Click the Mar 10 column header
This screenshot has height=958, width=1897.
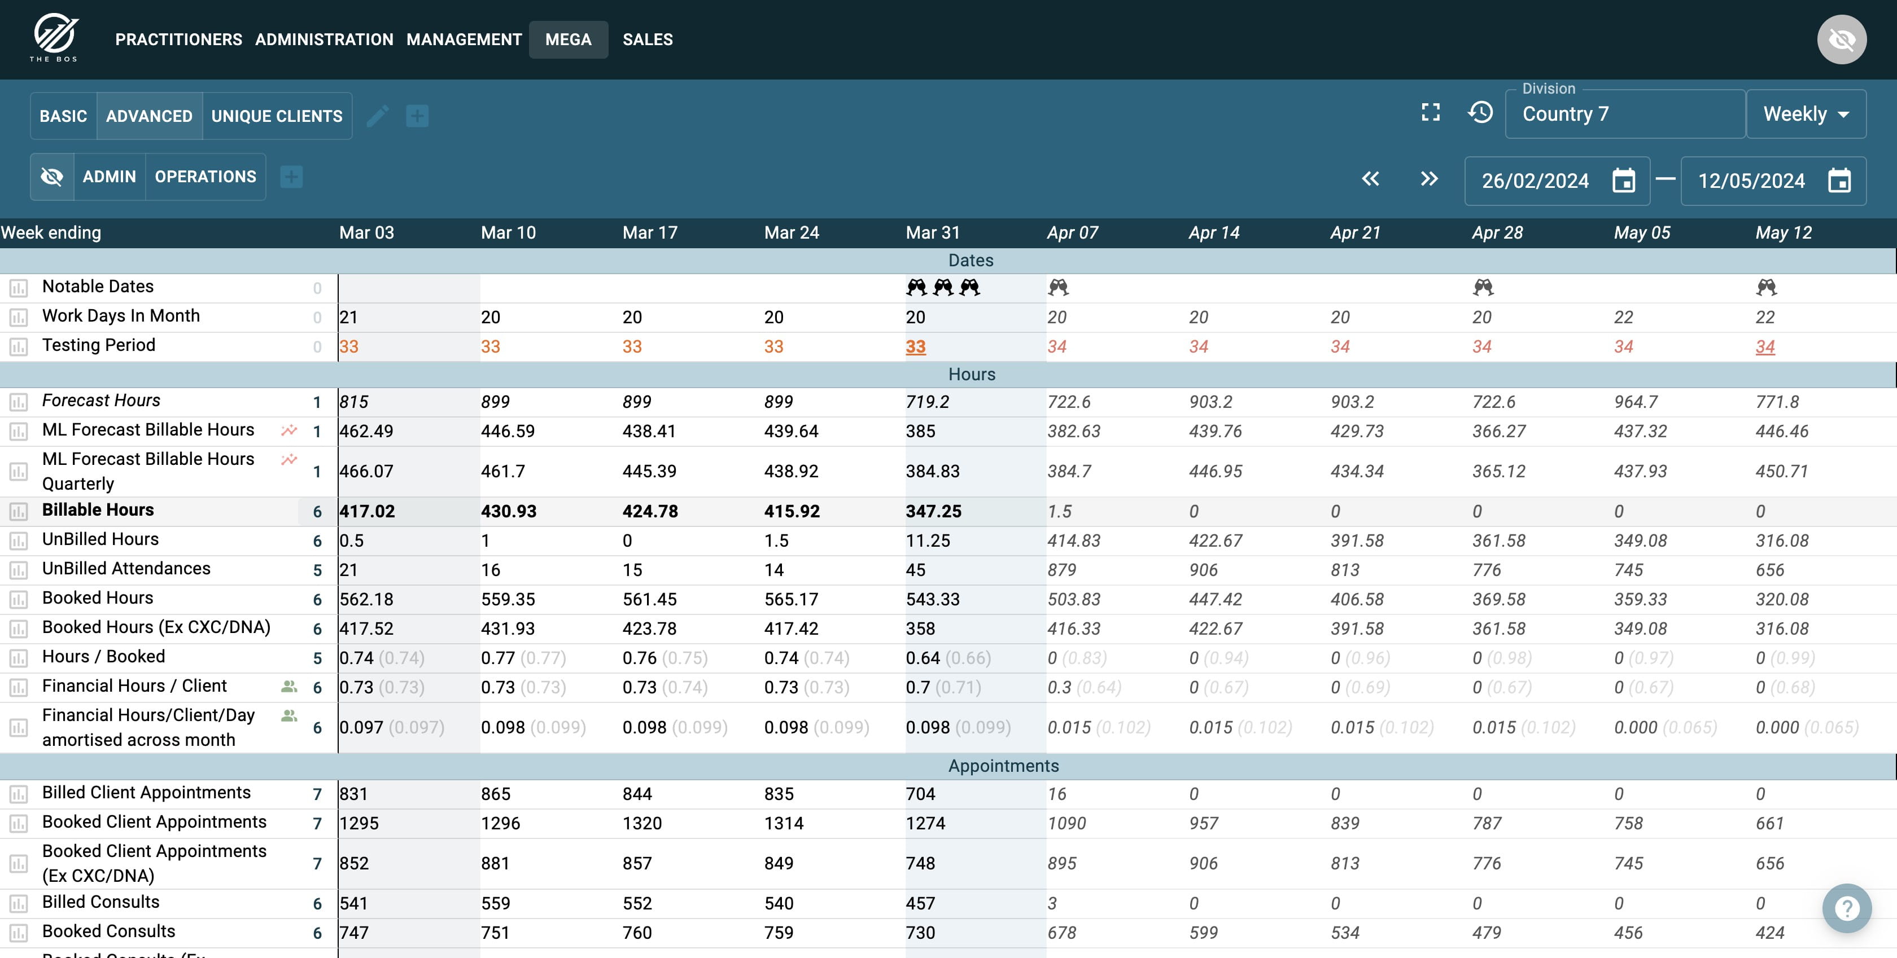[x=508, y=232]
